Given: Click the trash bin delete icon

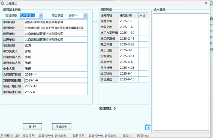Looking at the screenshot, I should [x=148, y=127].
